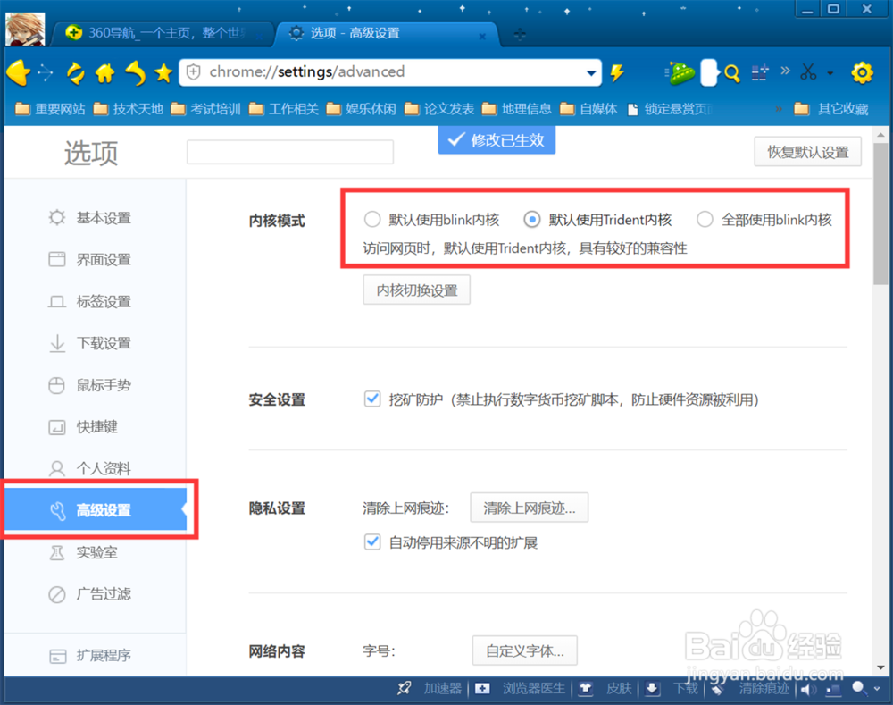Select 全部使用blink内核 radio option

tap(705, 220)
